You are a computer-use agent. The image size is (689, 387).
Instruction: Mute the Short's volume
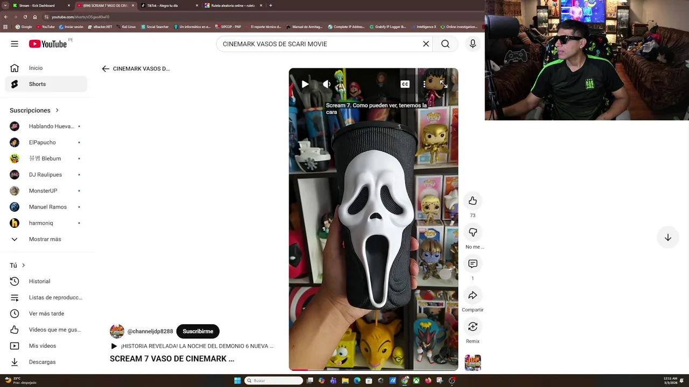(x=327, y=84)
